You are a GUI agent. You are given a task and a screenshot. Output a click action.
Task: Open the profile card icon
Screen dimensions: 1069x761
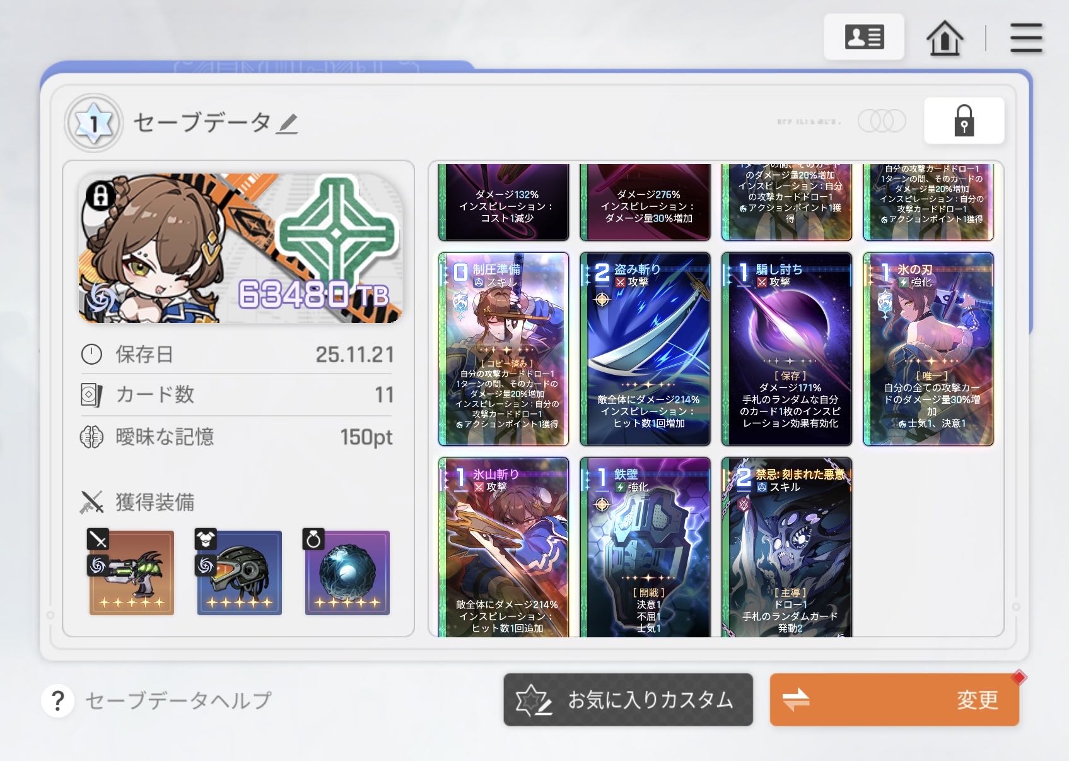pyautogui.click(x=864, y=37)
